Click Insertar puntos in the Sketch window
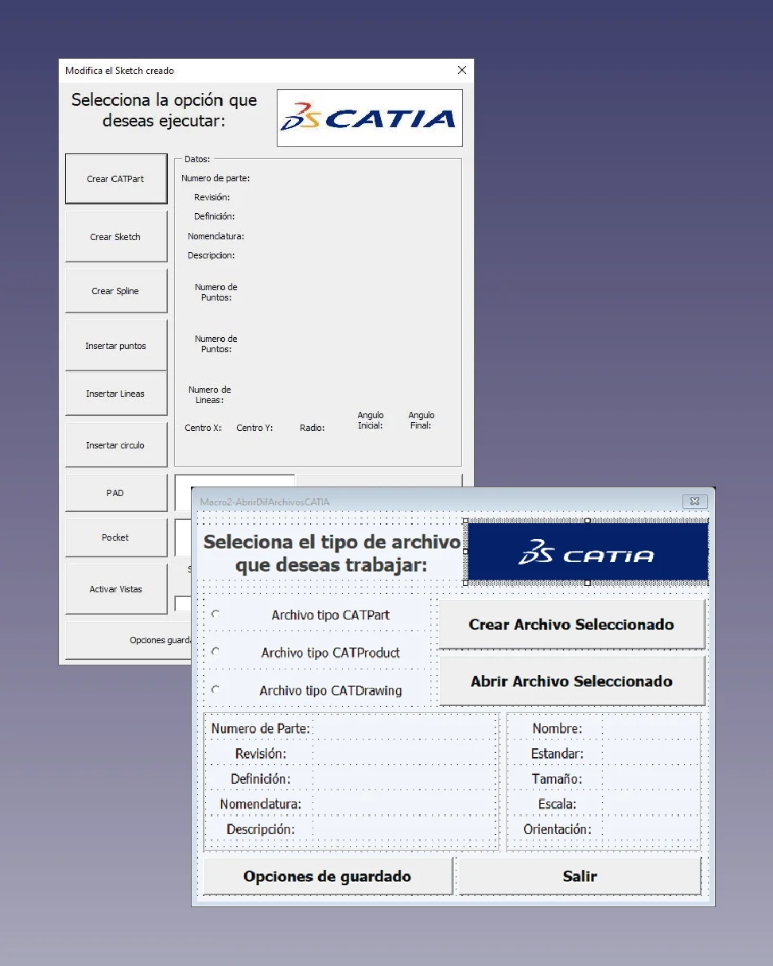773x966 pixels. point(116,346)
